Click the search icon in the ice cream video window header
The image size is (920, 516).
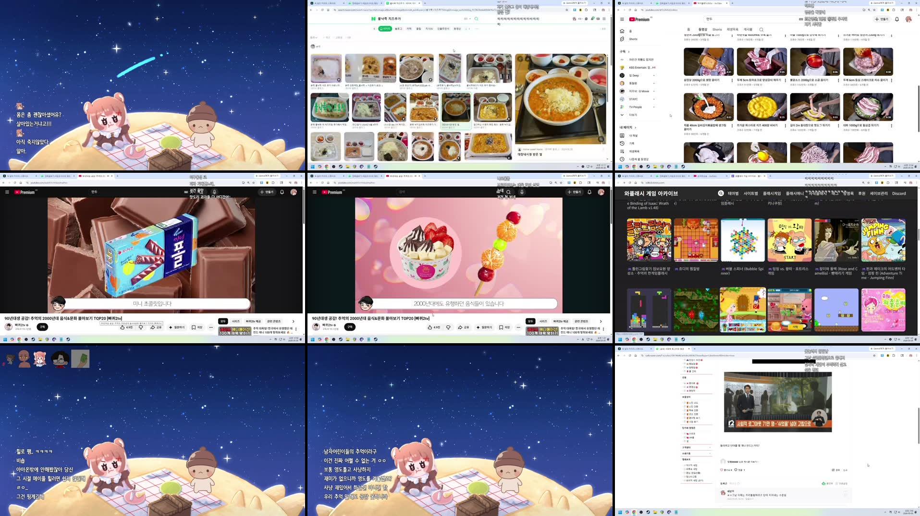tap(508, 192)
